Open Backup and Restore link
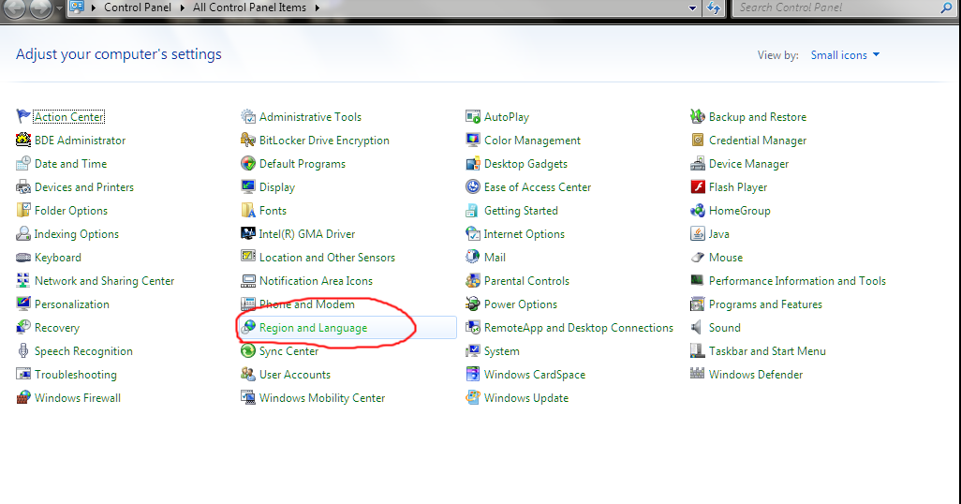 [x=758, y=117]
